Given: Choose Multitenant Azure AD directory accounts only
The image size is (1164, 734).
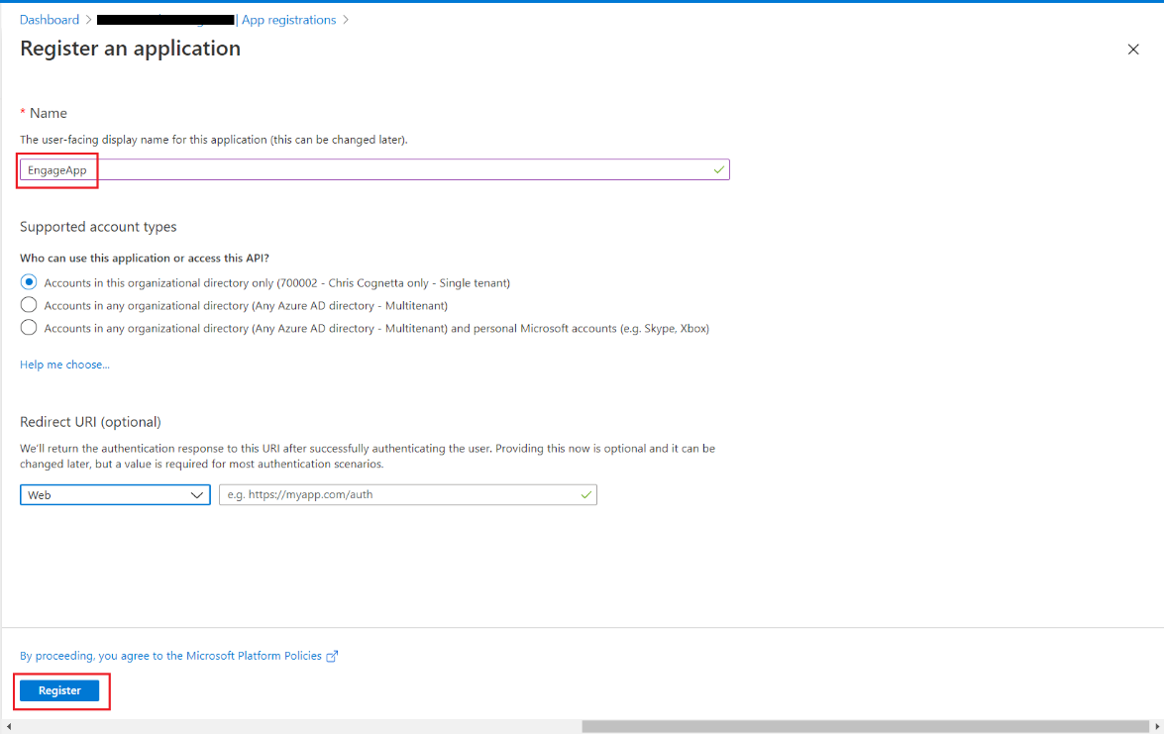Looking at the screenshot, I should click(x=29, y=305).
